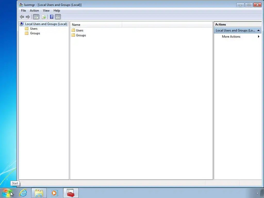Image resolution: width=264 pixels, height=198 pixels.
Task: Open the File menu
Action: [23, 10]
